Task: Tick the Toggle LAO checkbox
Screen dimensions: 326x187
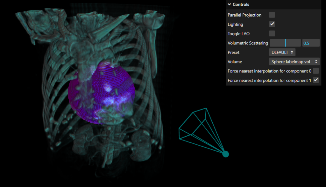Action: (x=272, y=33)
